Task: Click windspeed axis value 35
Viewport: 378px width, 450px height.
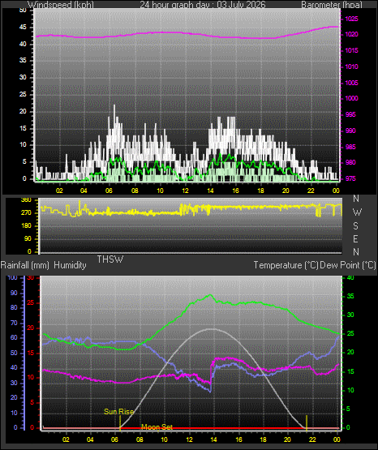Action: point(23,61)
